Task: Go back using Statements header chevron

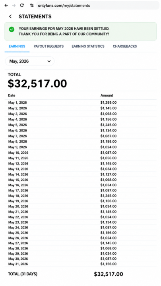Action: click(10, 16)
